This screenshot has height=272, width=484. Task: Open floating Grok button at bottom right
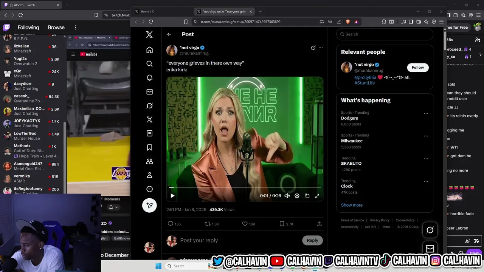pyautogui.click(x=430, y=230)
